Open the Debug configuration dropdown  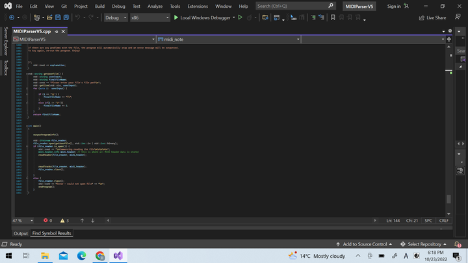pos(116,18)
